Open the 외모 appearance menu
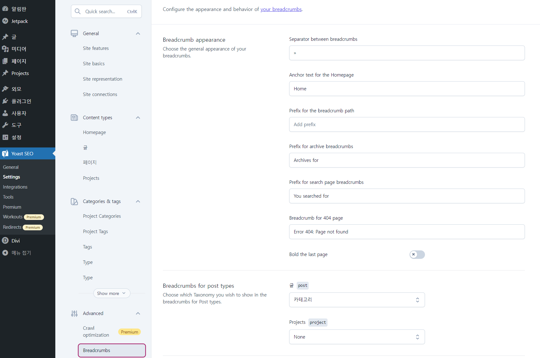The width and height of the screenshot is (540, 358). (16, 88)
